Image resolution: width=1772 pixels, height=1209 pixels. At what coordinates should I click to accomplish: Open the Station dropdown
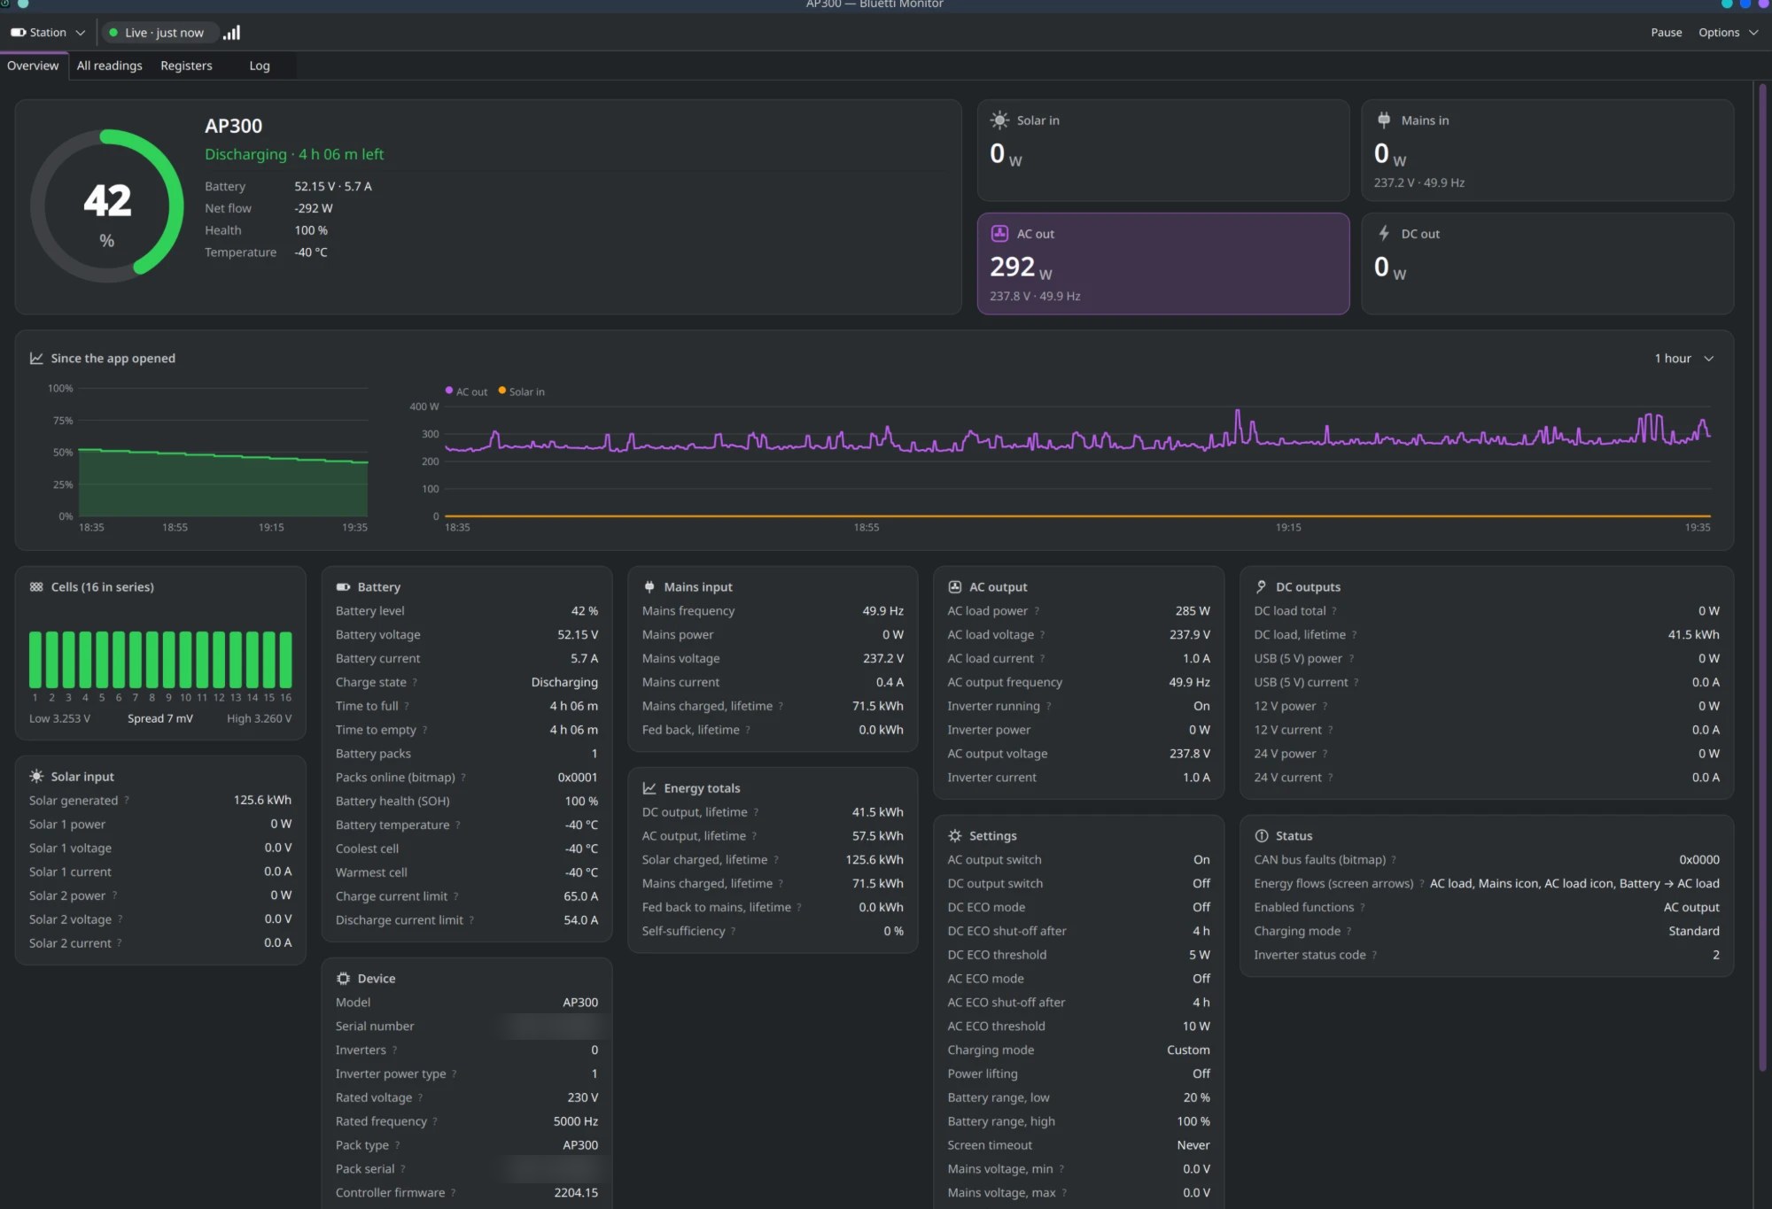click(48, 33)
